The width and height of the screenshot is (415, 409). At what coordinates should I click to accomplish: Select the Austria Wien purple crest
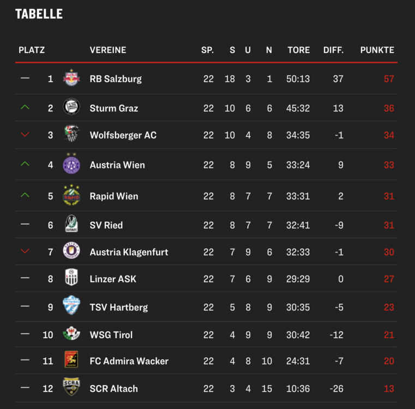pyautogui.click(x=71, y=163)
